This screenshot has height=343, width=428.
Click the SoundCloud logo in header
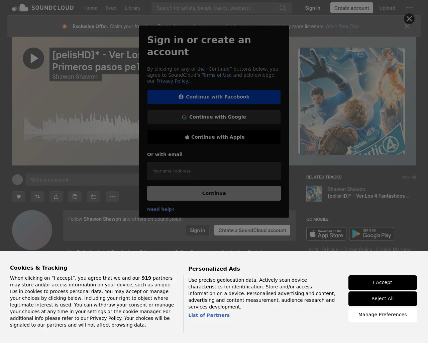coord(42,8)
